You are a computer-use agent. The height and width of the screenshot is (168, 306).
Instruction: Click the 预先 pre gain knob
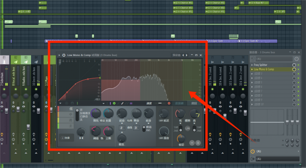96,113
